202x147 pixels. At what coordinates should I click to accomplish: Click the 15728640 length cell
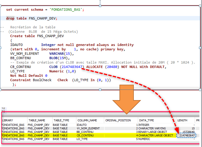pyautogui.click(x=189, y=132)
